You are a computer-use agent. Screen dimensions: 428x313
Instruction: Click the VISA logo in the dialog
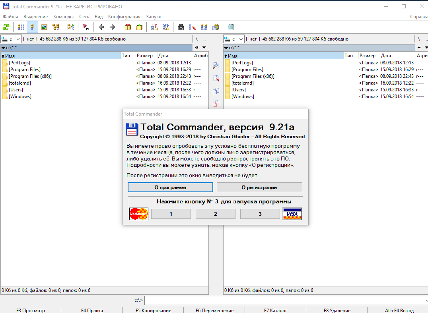(x=292, y=214)
